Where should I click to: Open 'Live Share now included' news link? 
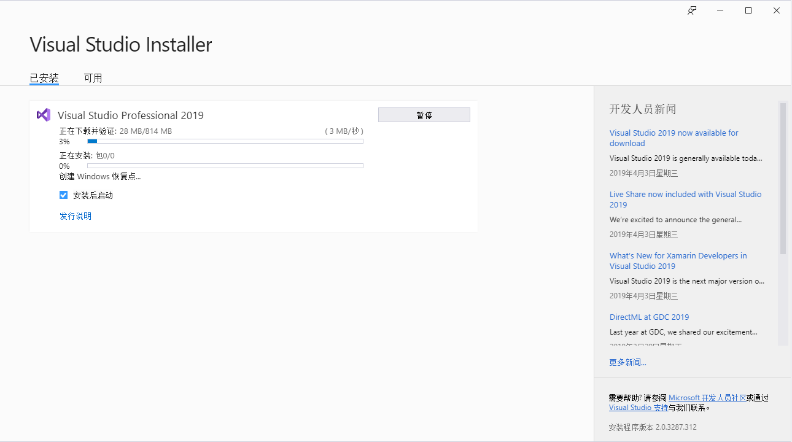[x=685, y=200]
